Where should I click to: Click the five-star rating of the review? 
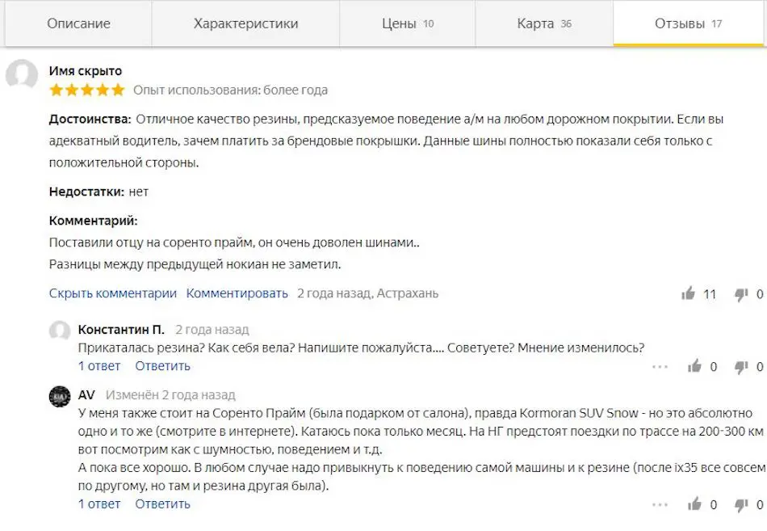87,91
